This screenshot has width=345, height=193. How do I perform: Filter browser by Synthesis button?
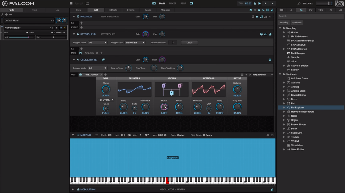297,22
